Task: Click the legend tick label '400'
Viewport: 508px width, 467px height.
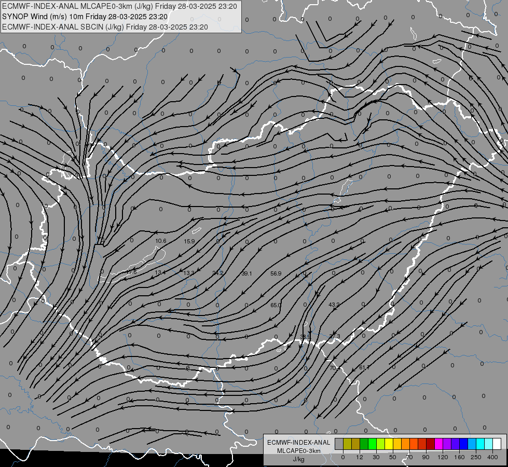Action: (x=492, y=457)
